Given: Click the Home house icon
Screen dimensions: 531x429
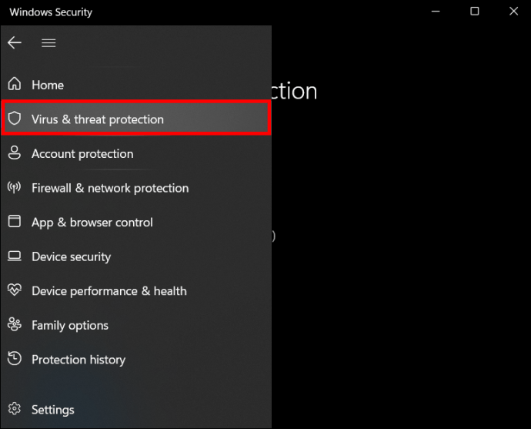Looking at the screenshot, I should coord(14,85).
